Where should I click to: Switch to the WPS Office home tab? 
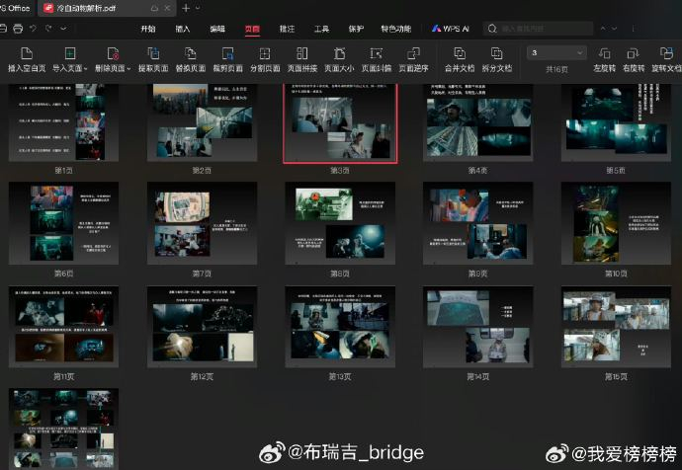tap(16, 8)
